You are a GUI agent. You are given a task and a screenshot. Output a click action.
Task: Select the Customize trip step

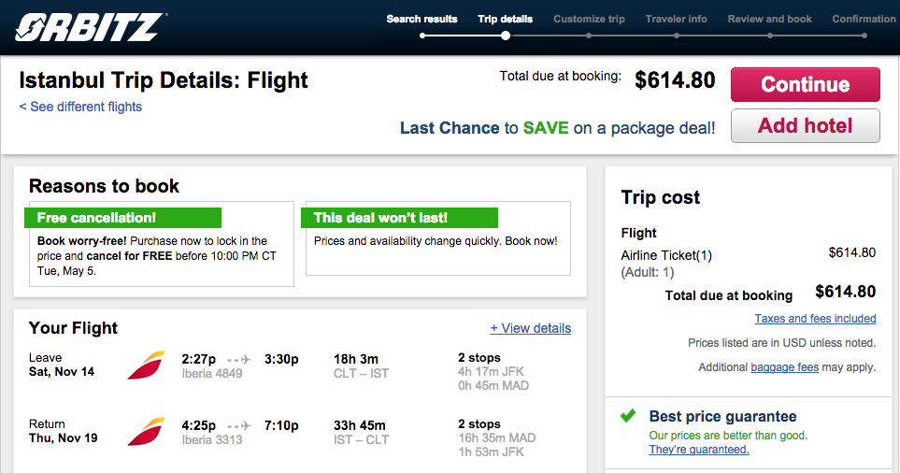pos(589,19)
